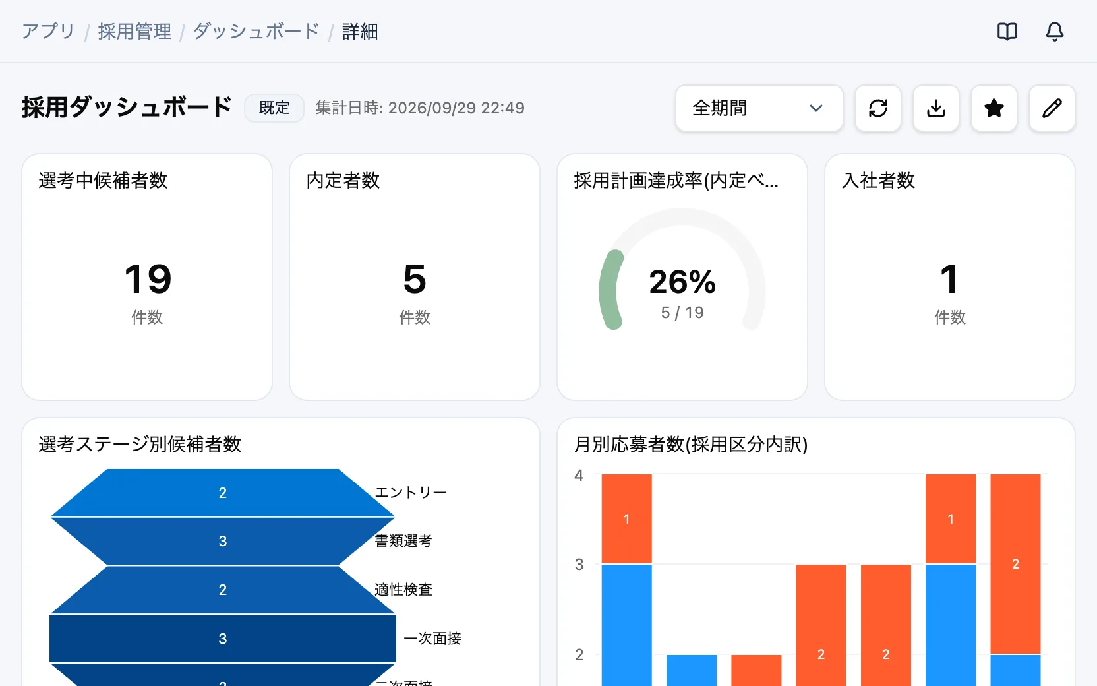1097x686 pixels.
Task: Refresh the dashboard data
Action: (878, 108)
